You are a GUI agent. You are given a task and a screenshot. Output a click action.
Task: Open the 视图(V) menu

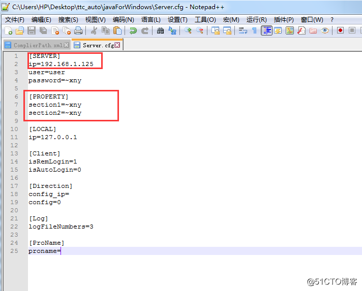[96, 20]
